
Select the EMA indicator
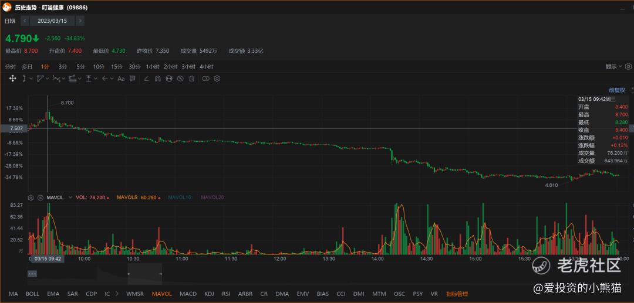tap(53, 294)
